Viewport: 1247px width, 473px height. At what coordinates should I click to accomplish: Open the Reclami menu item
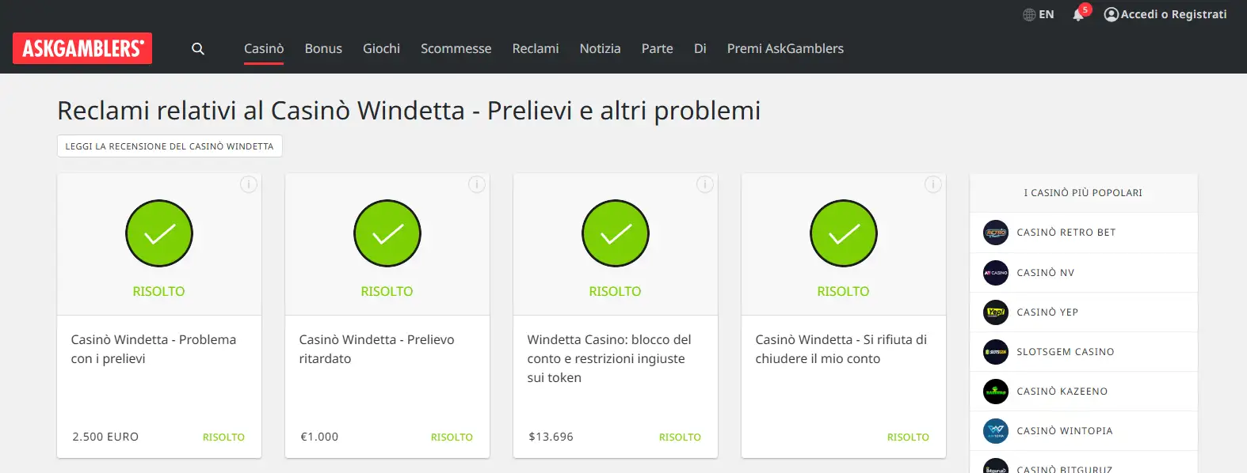[536, 48]
